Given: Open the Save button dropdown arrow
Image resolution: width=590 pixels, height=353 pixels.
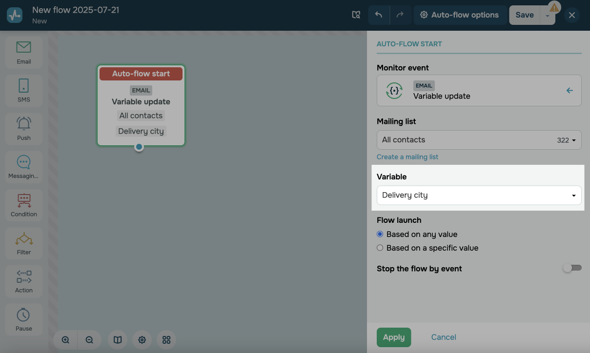Looking at the screenshot, I should pos(548,16).
